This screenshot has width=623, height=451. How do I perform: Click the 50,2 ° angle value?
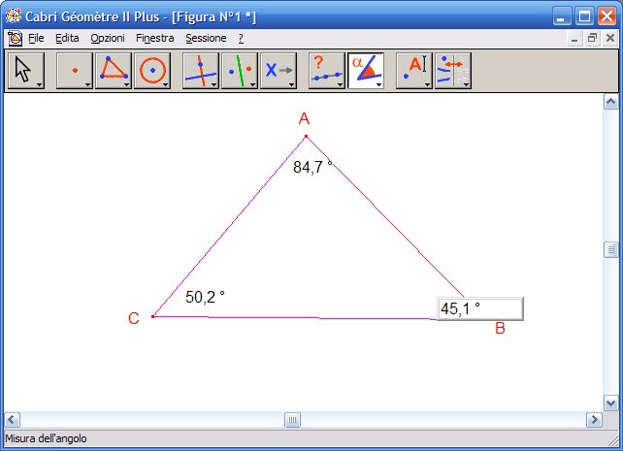coord(205,297)
